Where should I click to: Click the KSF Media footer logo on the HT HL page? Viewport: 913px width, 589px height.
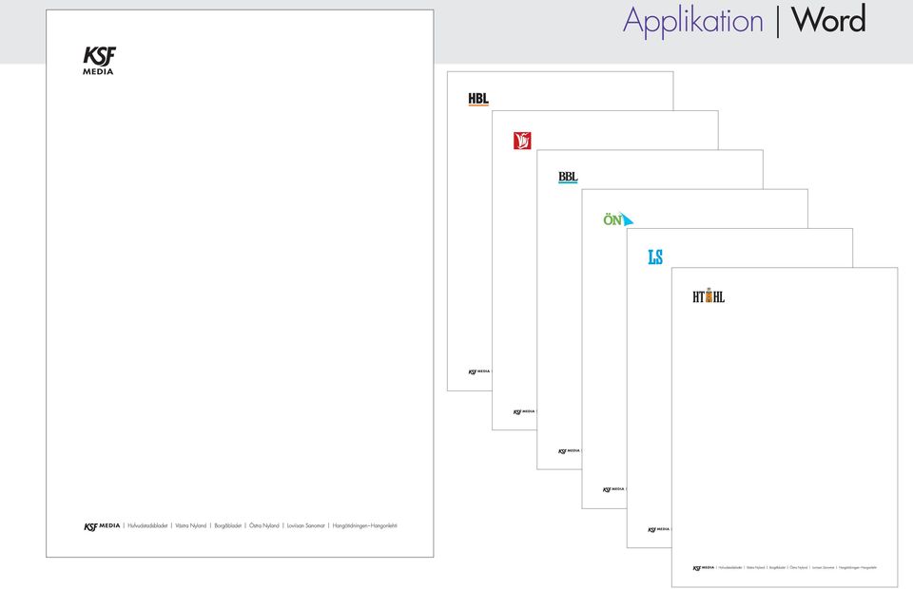[704, 568]
